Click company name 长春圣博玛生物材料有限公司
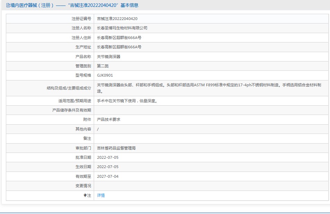This screenshot has width=330, height=214. (x=122, y=28)
